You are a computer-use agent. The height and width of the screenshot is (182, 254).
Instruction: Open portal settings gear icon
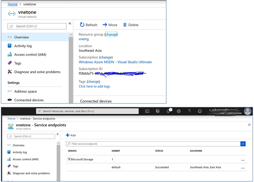pyautogui.click(x=179, y=111)
